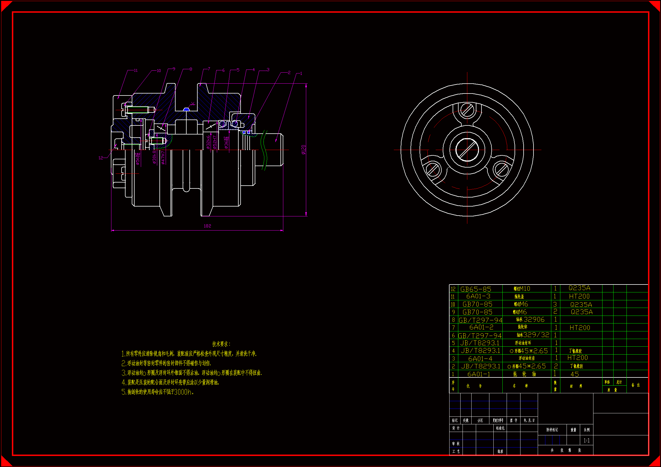This screenshot has height=467, width=661.
Task: Select the 备注 remarks column header
Action: (635, 385)
